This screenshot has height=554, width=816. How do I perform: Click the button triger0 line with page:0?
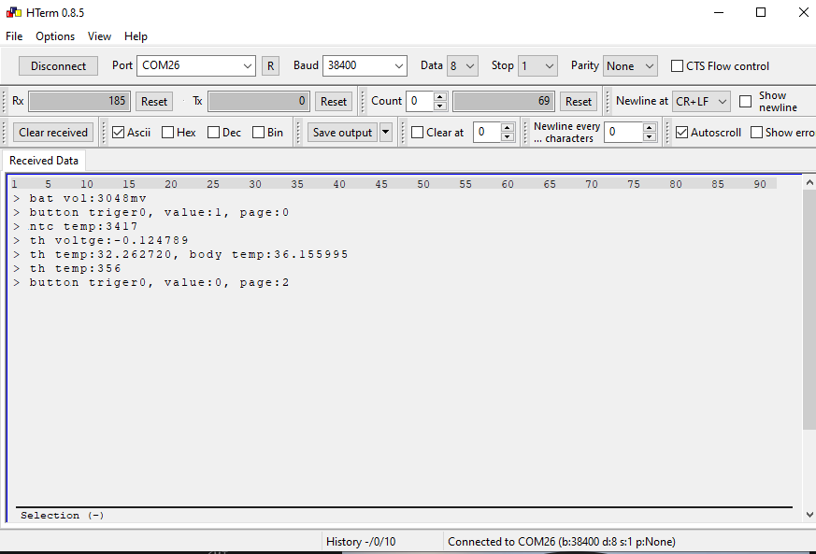pyautogui.click(x=159, y=212)
